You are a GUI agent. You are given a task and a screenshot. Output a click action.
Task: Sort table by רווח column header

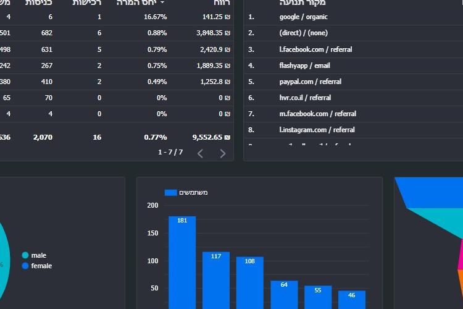click(222, 3)
